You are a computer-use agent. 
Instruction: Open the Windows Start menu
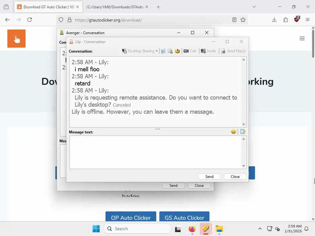point(96,229)
